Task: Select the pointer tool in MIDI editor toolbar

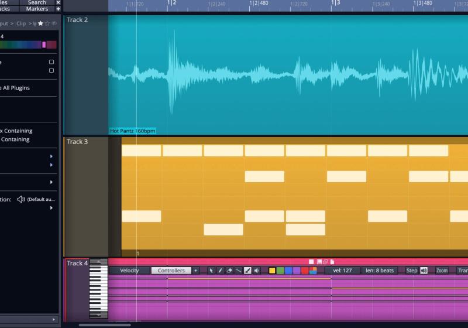Action: click(x=211, y=271)
